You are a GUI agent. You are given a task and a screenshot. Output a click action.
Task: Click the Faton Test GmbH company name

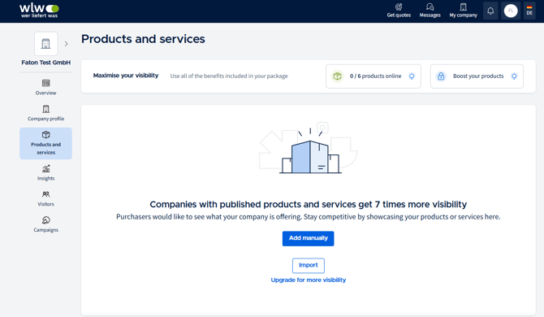click(x=45, y=63)
